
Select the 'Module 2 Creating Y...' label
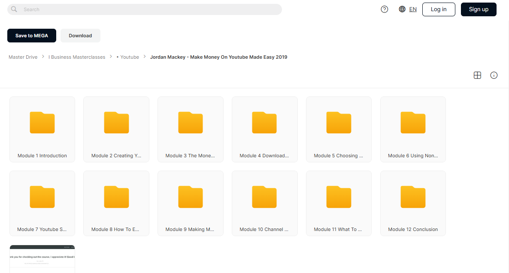(116, 156)
